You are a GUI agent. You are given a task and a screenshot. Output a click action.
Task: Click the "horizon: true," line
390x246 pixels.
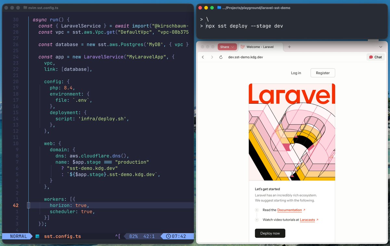[70, 205]
